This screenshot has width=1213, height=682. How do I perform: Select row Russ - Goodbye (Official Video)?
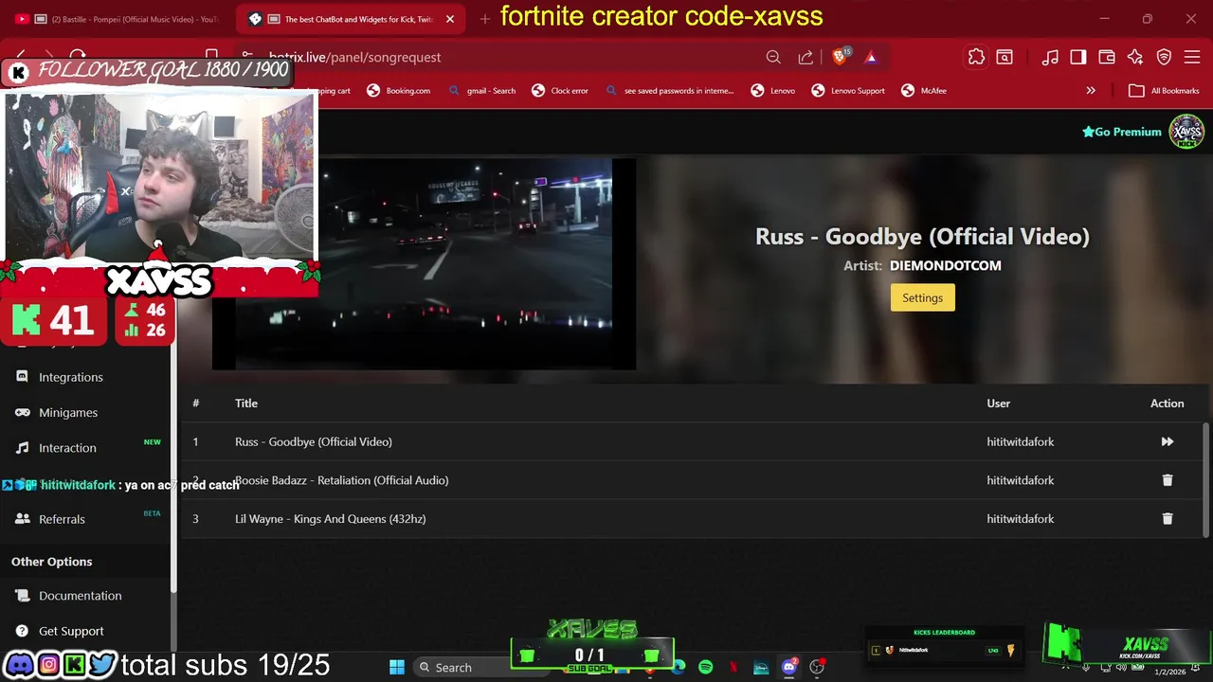point(691,441)
